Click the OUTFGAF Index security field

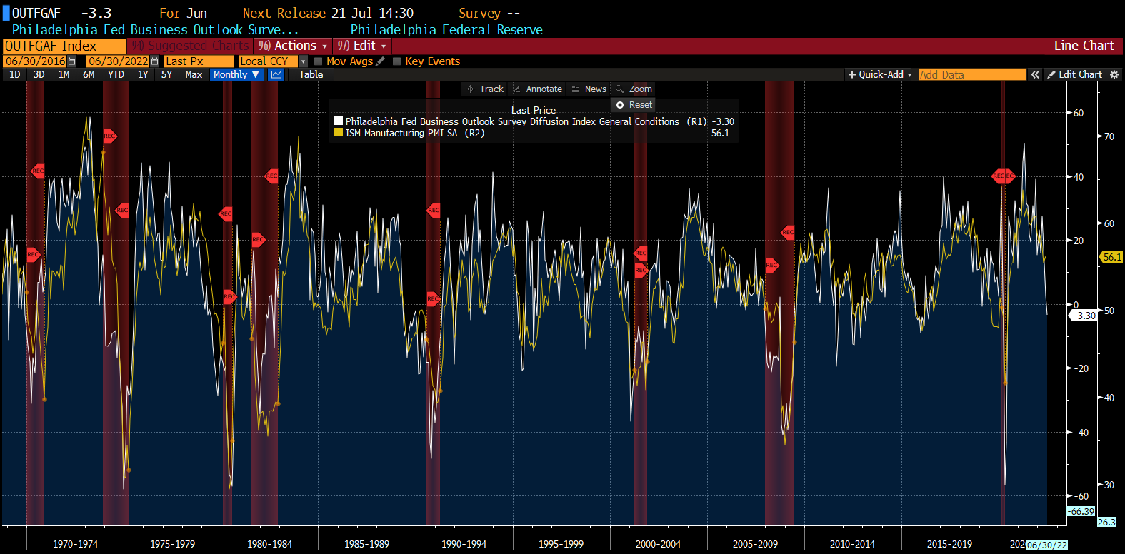(64, 46)
